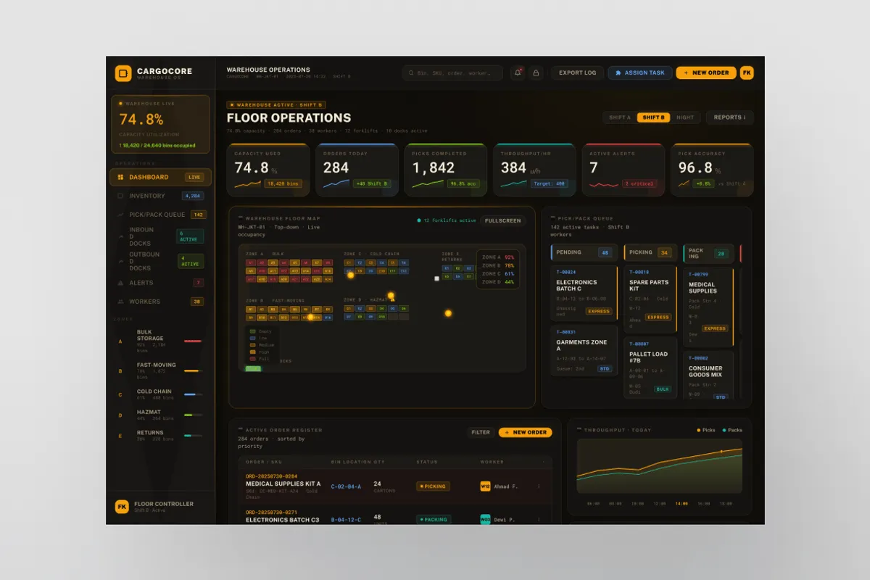
Task: Click the 14:00 throughput time marker
Action: point(681,503)
